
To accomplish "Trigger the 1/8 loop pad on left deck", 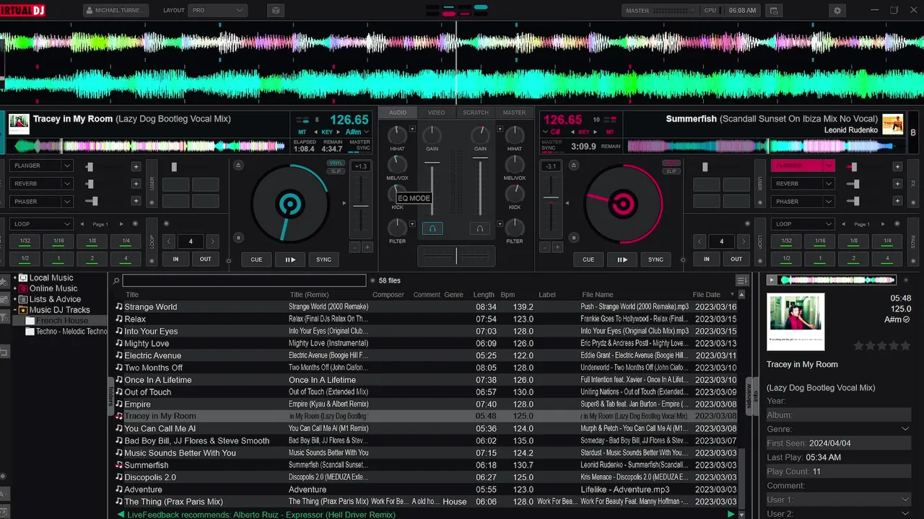I will [92, 241].
